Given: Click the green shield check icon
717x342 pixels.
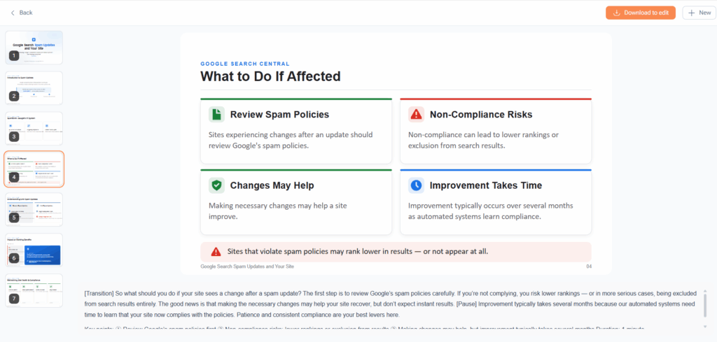Looking at the screenshot, I should point(216,185).
